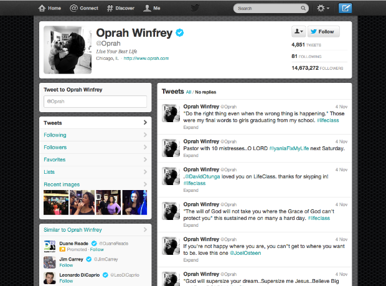Click the chevron on Recent images row
This screenshot has height=286, width=386.
(x=145, y=184)
